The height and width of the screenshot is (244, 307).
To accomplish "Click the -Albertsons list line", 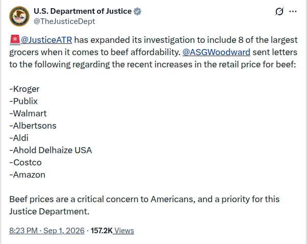I will point(33,126).
